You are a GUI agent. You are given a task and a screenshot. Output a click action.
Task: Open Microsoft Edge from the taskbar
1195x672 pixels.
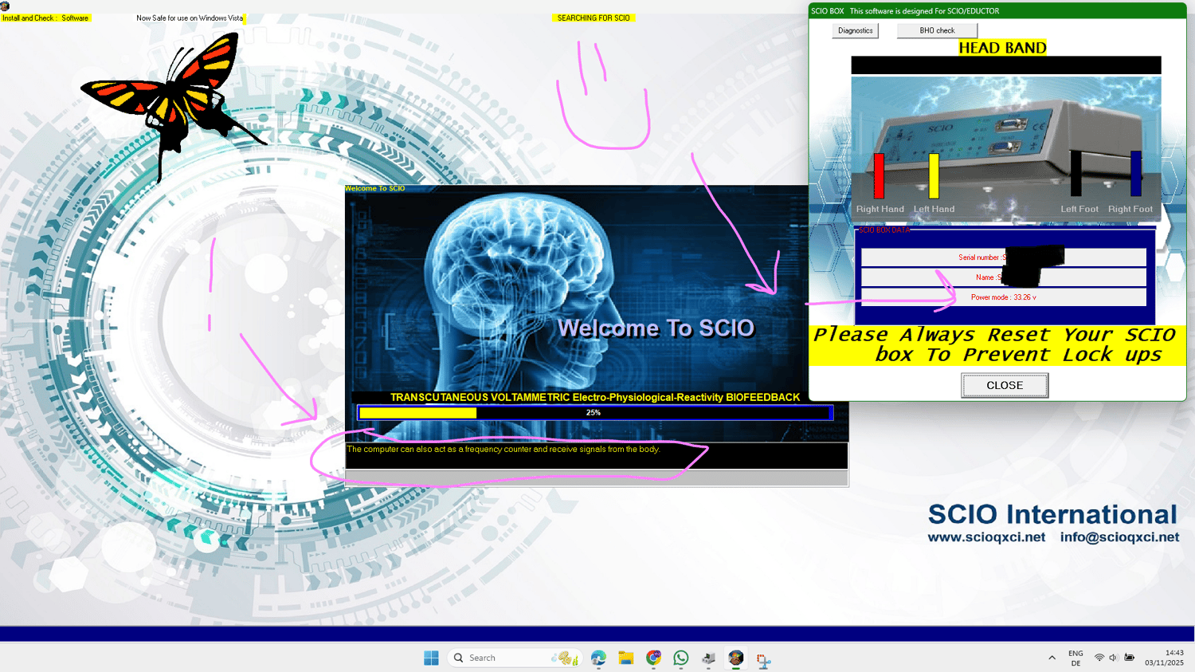click(x=598, y=658)
